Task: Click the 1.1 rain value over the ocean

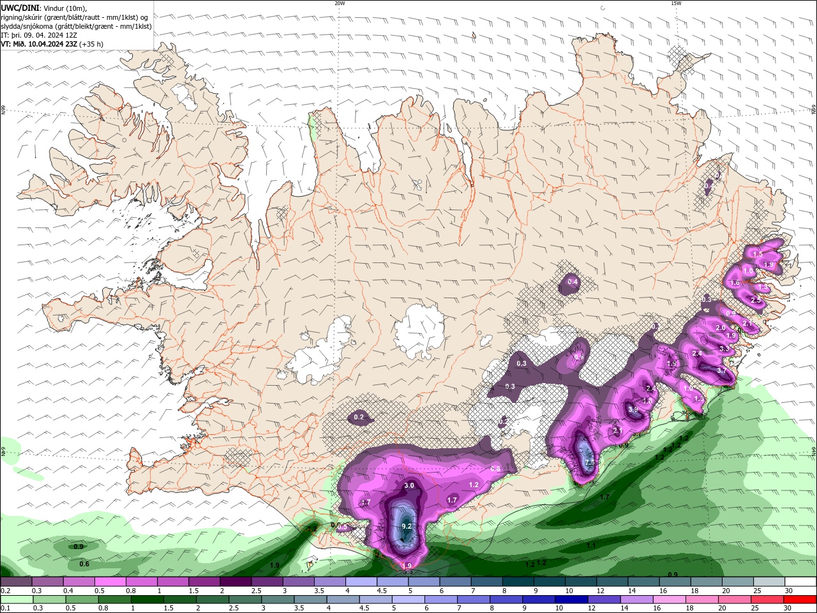Action: (x=591, y=545)
